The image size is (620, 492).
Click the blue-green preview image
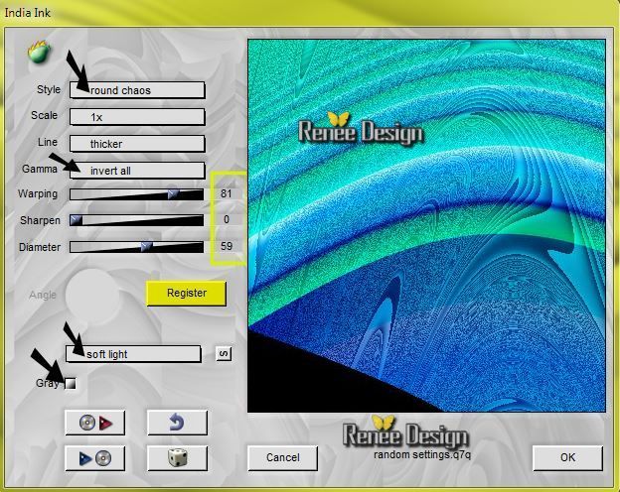[x=426, y=225]
